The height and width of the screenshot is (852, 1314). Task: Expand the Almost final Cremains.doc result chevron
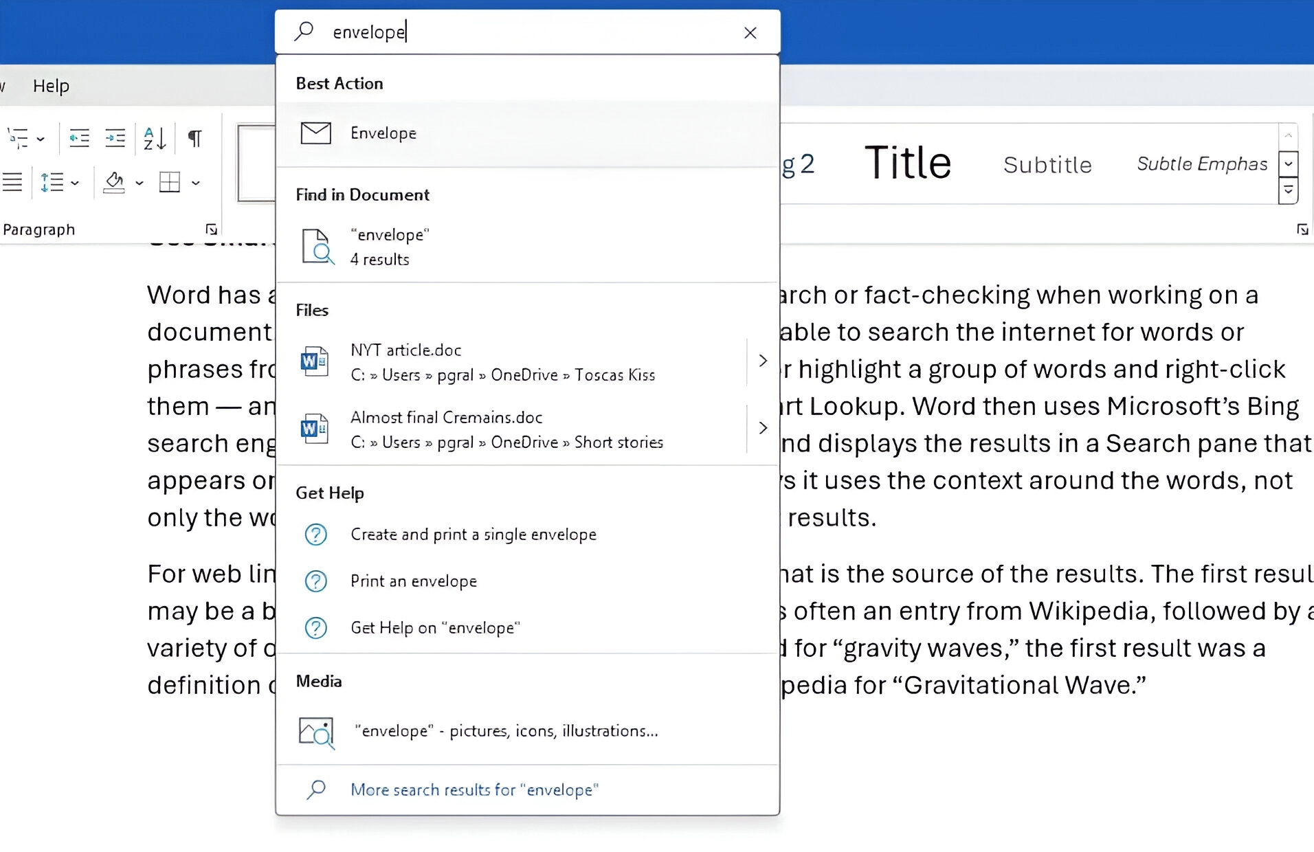point(762,427)
